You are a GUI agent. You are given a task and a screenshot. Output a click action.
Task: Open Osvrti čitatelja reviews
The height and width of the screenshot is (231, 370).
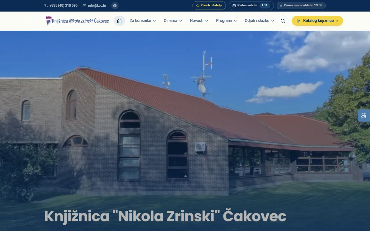click(x=209, y=5)
